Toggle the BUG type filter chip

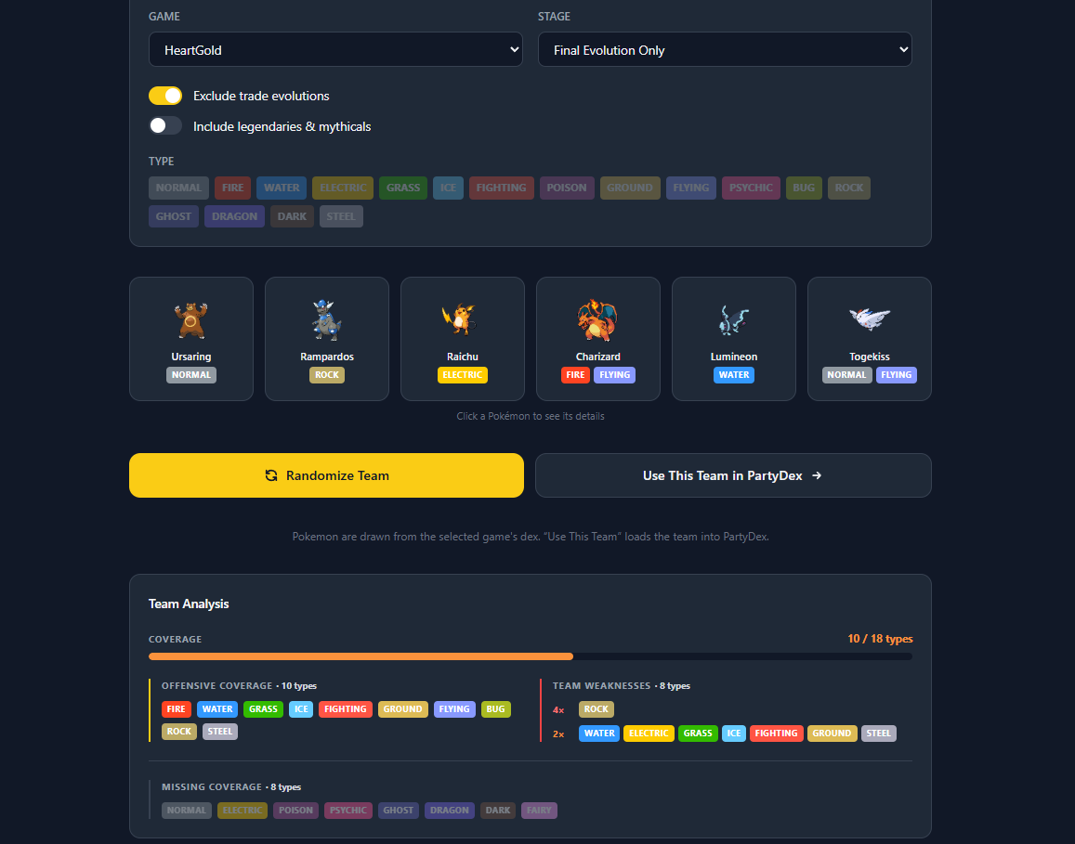coord(804,188)
